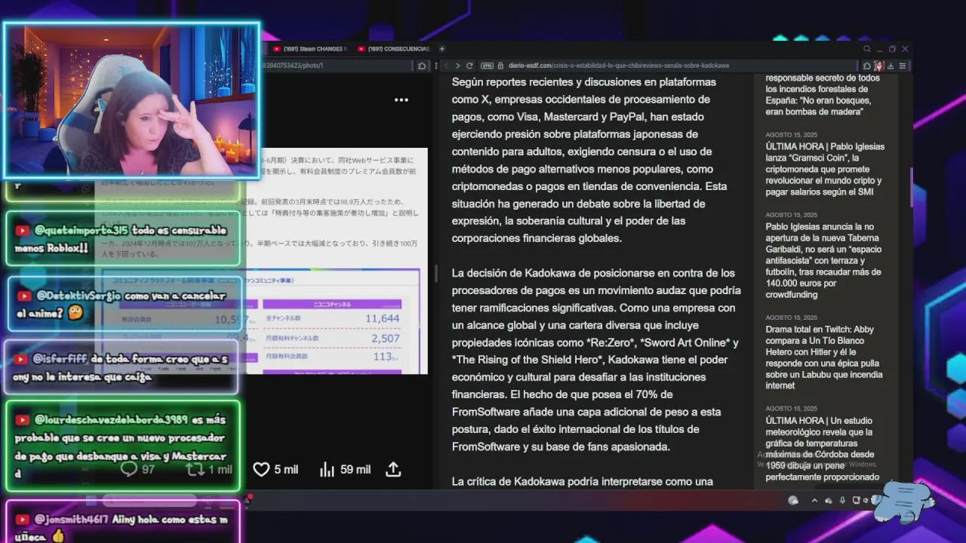Click the weather icon on the taskbar
This screenshot has height=543, width=966.
coord(793,500)
